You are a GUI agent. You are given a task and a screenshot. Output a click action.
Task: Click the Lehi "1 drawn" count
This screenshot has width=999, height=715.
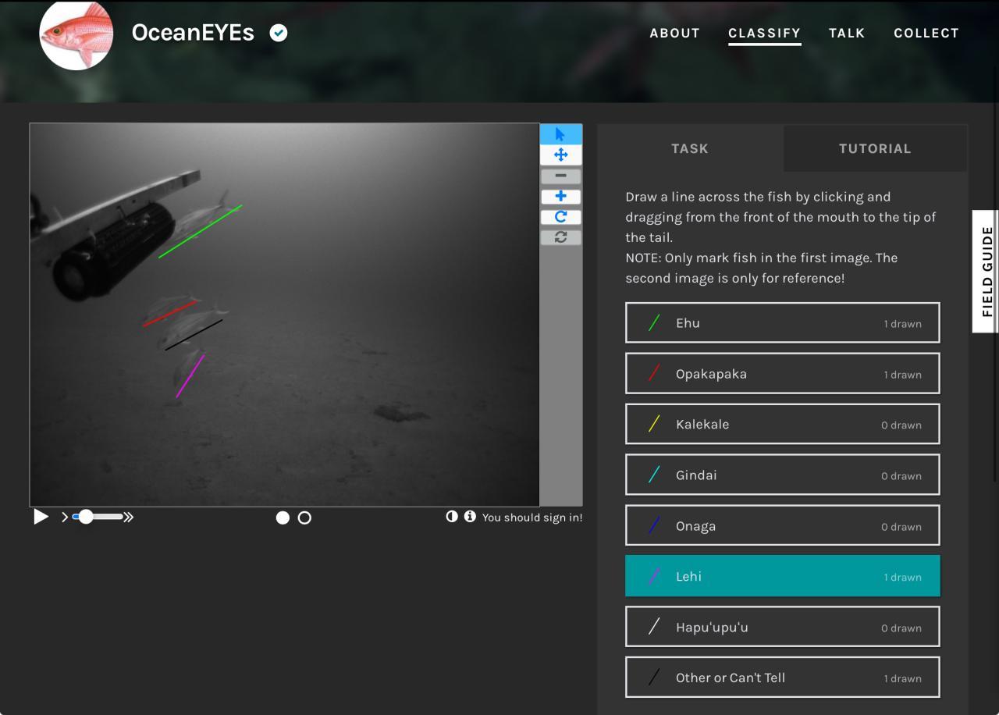point(902,578)
